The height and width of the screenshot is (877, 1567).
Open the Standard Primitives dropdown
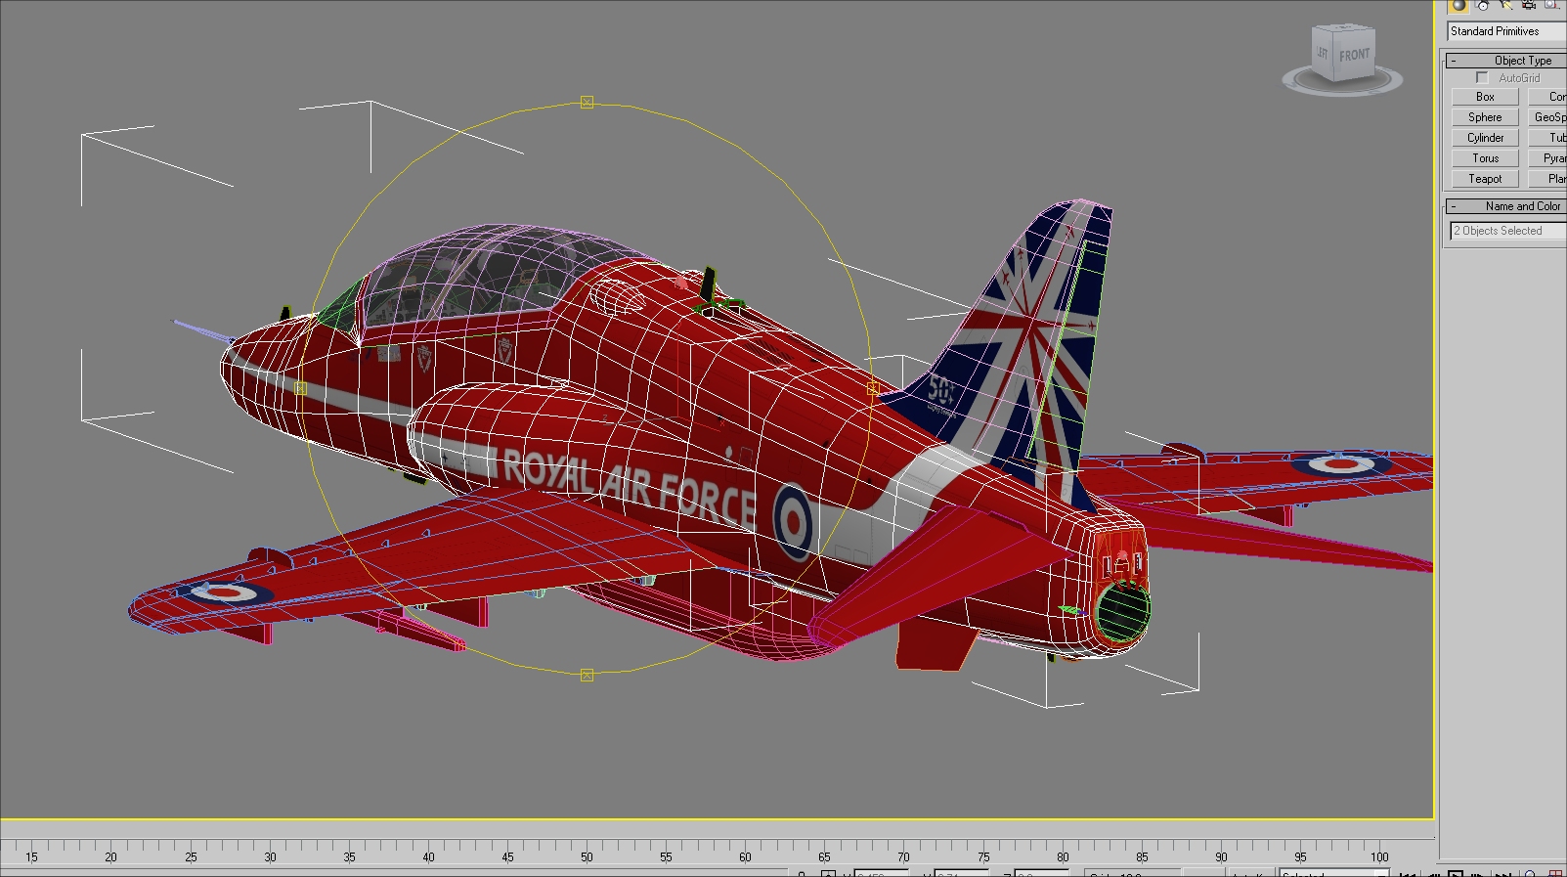pos(1506,31)
